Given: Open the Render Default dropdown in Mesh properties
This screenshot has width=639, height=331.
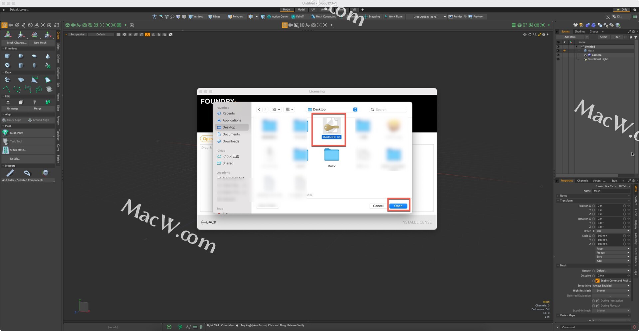Looking at the screenshot, I should click(613, 271).
